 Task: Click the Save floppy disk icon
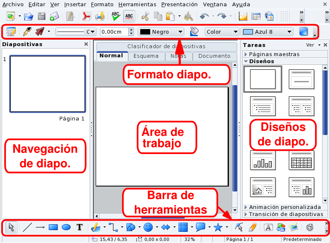(42, 17)
